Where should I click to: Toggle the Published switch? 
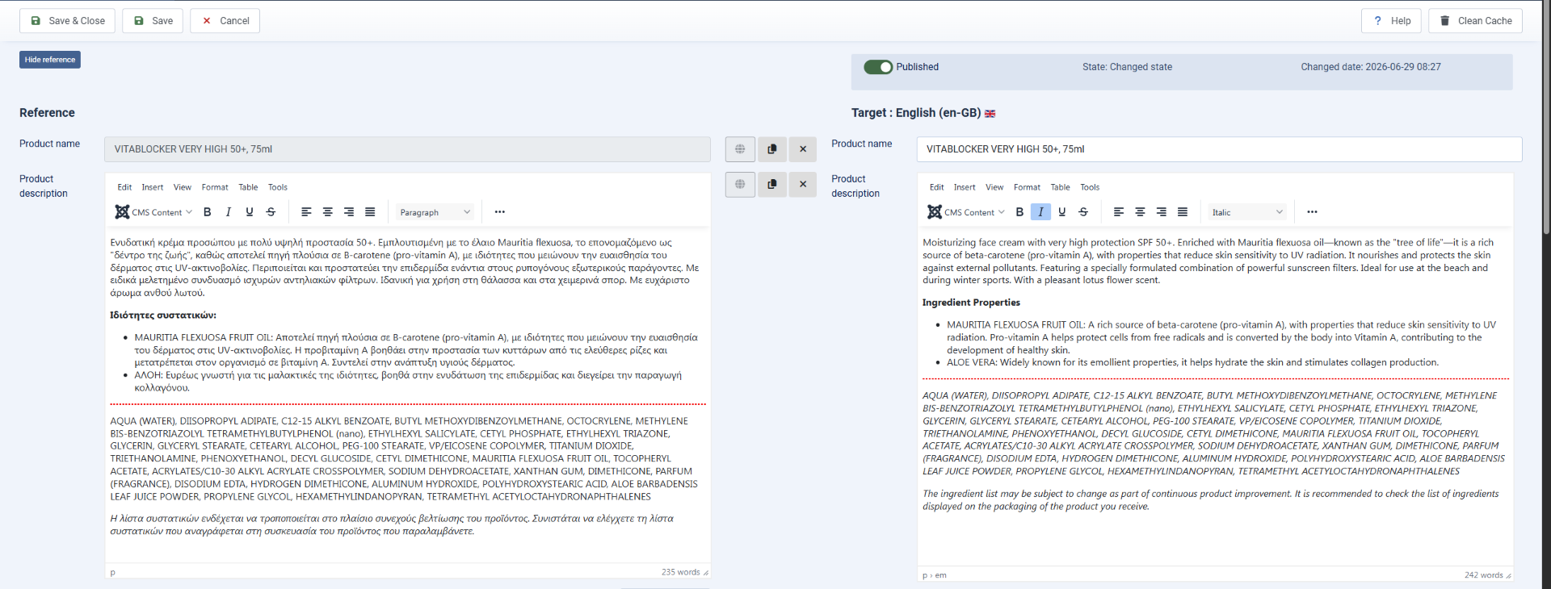(878, 67)
